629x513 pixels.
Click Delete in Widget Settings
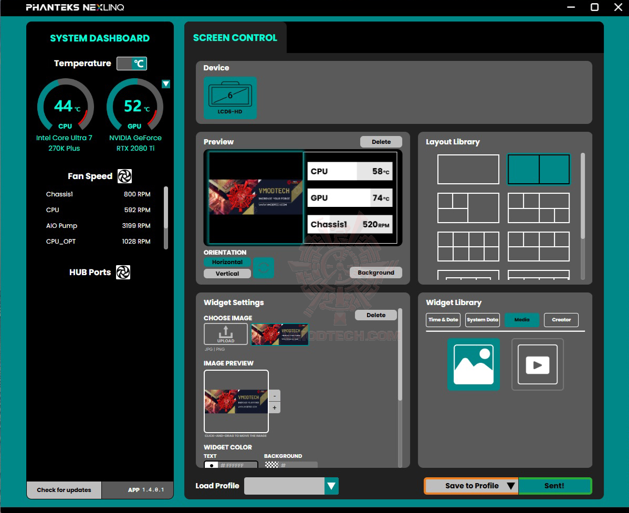pyautogui.click(x=376, y=315)
